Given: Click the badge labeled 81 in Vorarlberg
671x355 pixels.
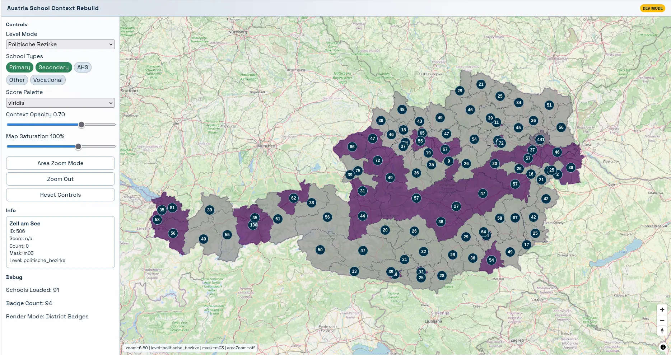Looking at the screenshot, I should 172,207.
